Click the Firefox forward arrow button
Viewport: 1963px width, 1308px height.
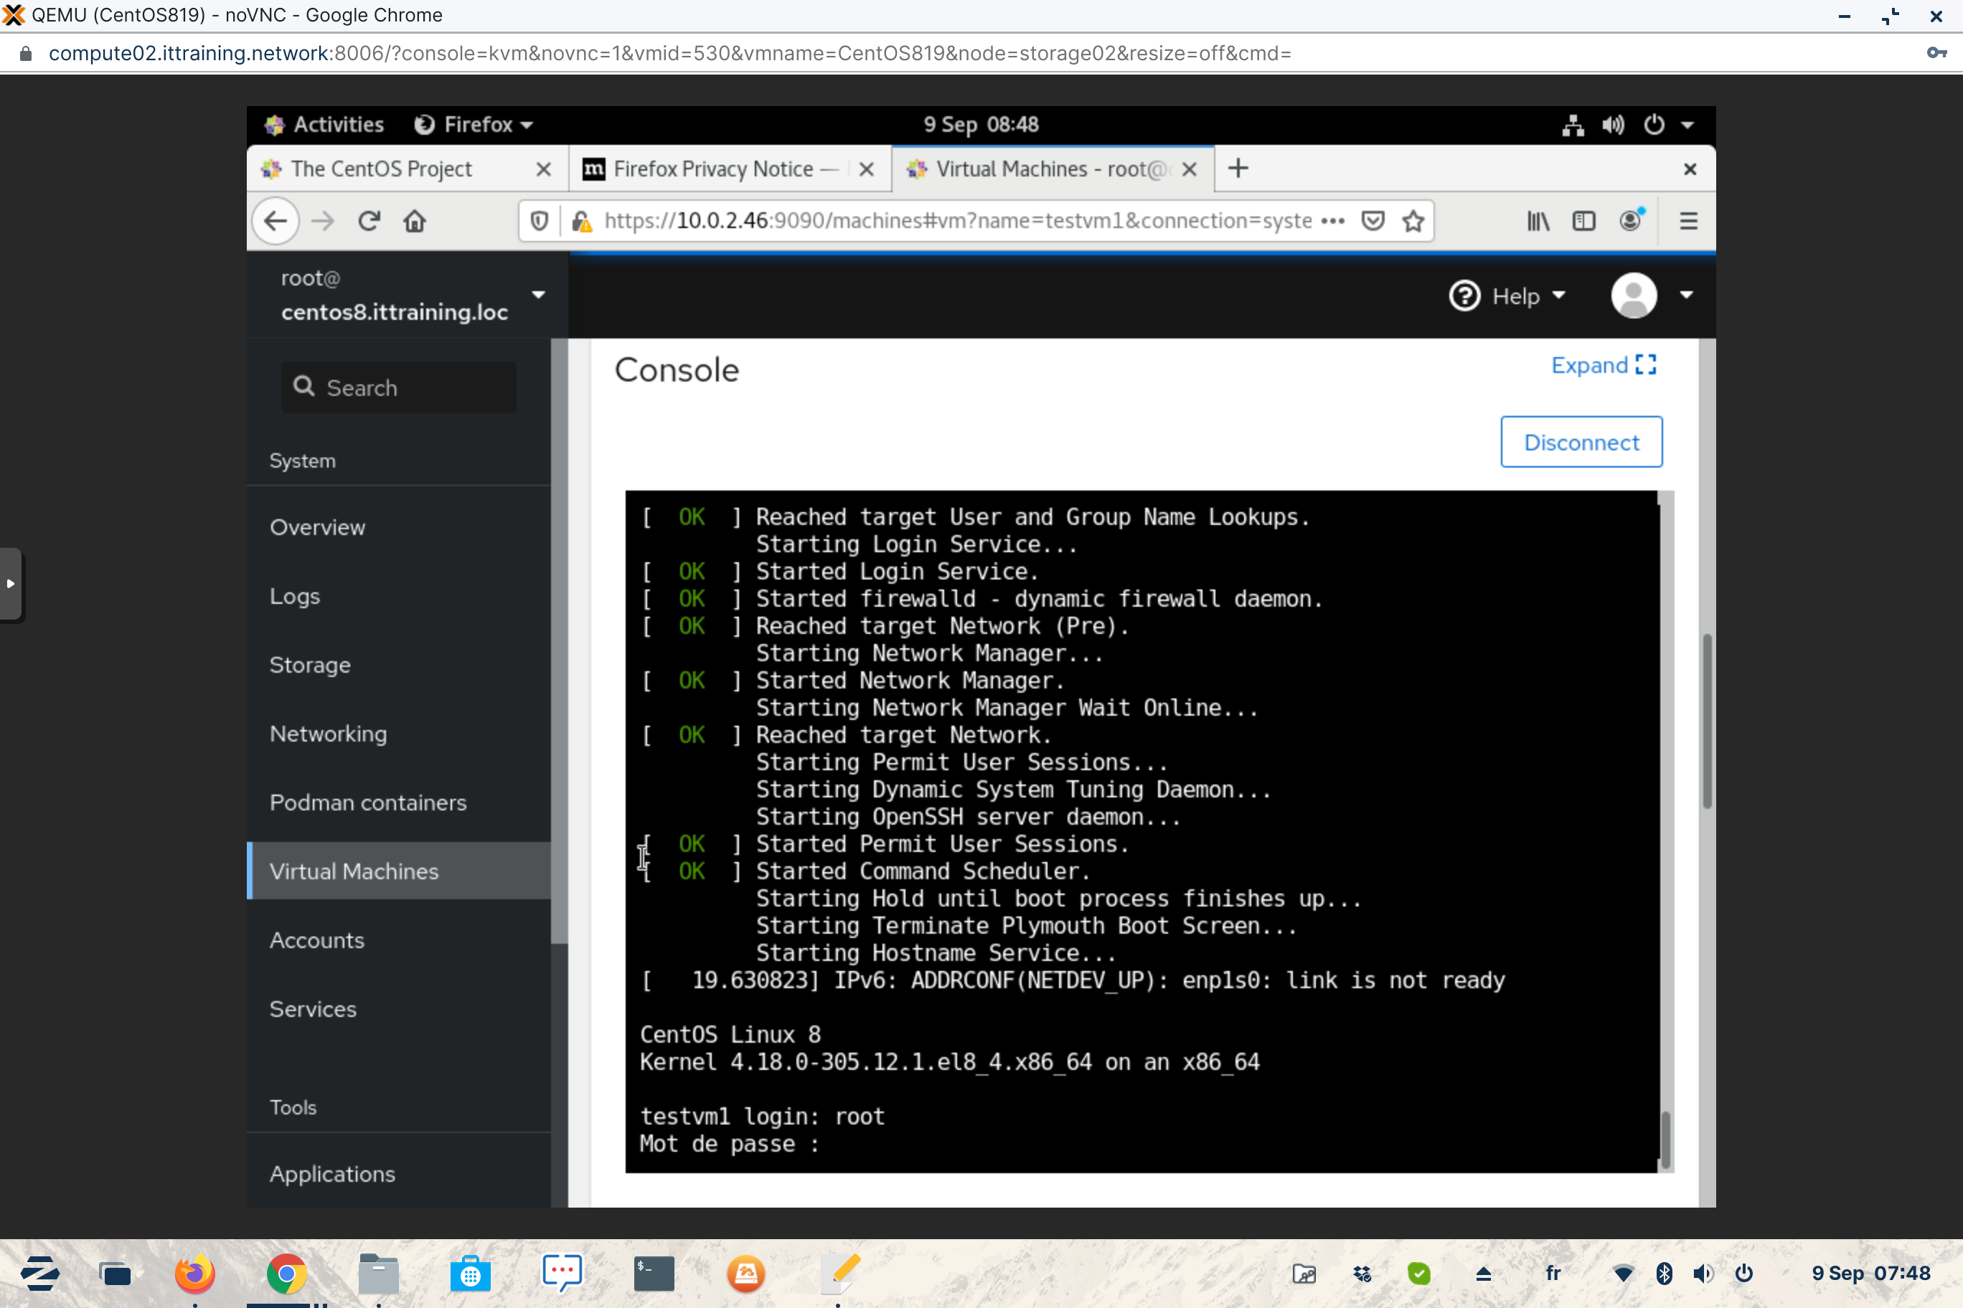pos(322,221)
